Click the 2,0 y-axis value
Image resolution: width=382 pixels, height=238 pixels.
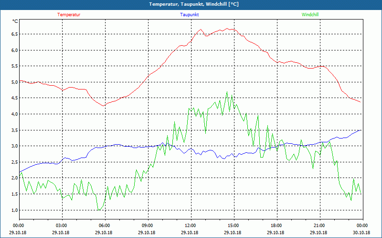15,178
